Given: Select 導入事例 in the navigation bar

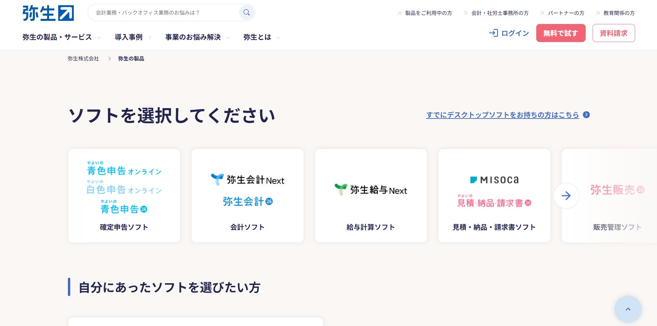Looking at the screenshot, I should (129, 37).
